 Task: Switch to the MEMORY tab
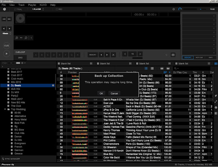[x=188, y=57]
